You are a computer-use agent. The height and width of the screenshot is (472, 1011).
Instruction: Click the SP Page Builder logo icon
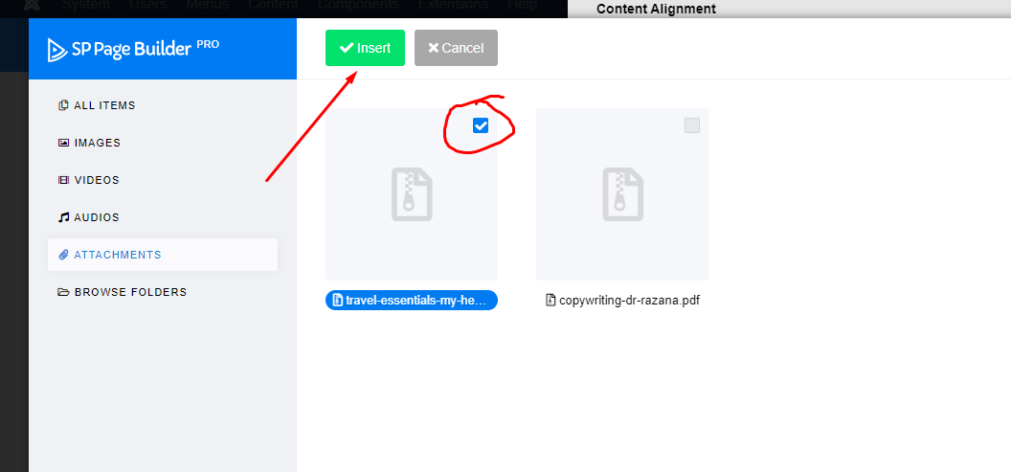58,50
